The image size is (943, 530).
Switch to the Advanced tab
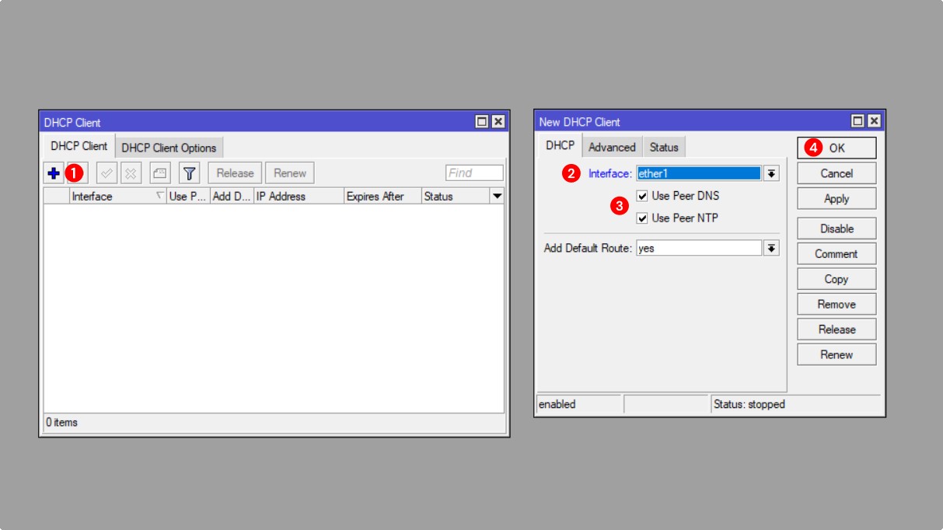(612, 147)
